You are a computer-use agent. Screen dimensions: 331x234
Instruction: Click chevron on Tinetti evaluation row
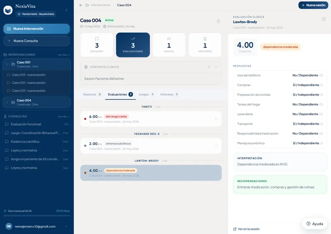pos(216,119)
